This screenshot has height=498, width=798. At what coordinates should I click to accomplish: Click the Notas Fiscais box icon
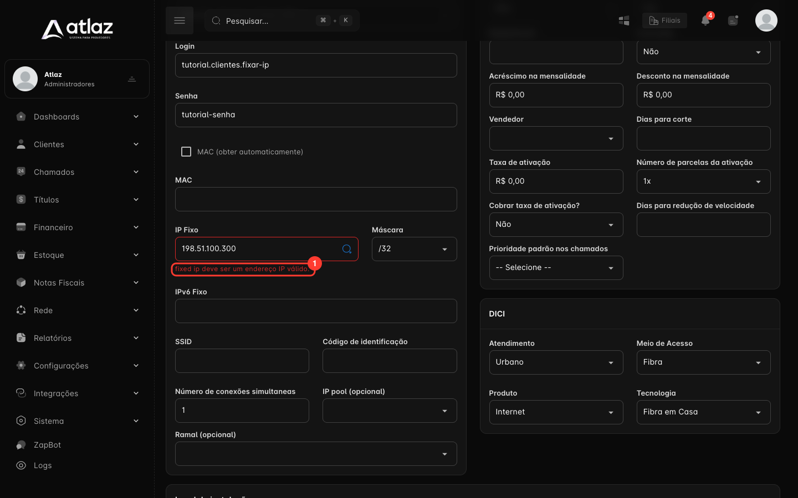21,282
